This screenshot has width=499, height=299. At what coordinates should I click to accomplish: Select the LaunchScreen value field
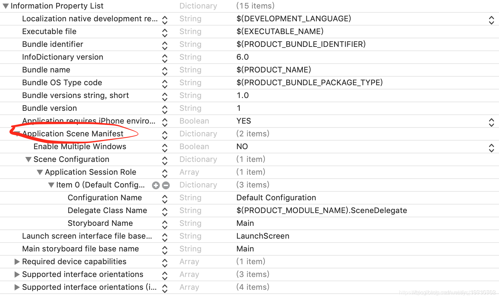point(263,236)
